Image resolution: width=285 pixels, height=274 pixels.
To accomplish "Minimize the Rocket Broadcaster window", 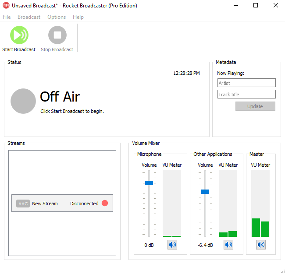I will coord(236,5).
